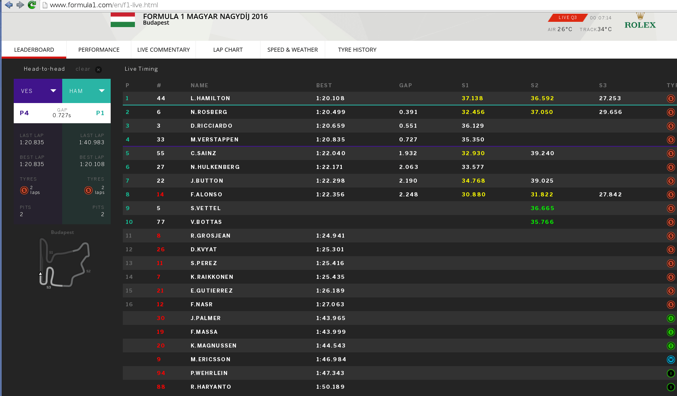Click the Hungarian flag icon
The height and width of the screenshot is (396, 677).
[123, 20]
